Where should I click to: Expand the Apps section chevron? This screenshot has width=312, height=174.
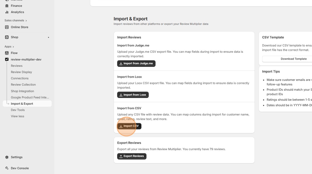(x=13, y=47)
